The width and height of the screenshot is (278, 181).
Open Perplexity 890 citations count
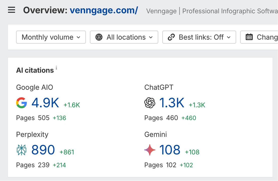(43, 150)
